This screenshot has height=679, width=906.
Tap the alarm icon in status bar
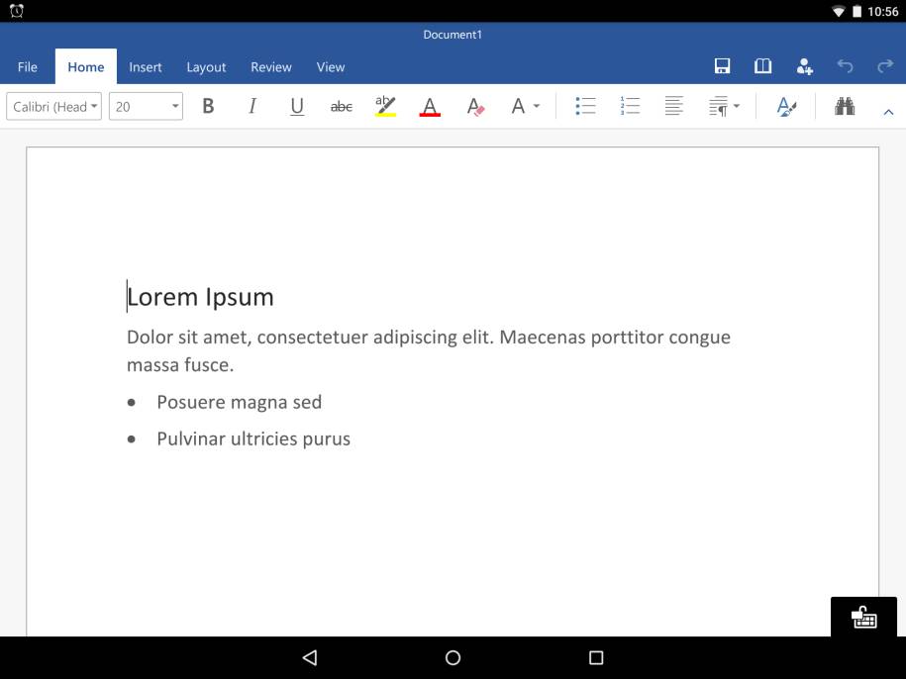pos(17,11)
